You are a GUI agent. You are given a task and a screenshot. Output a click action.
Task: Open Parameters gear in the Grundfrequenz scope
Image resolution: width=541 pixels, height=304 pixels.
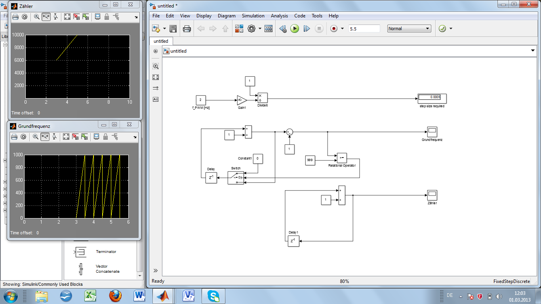23,137
